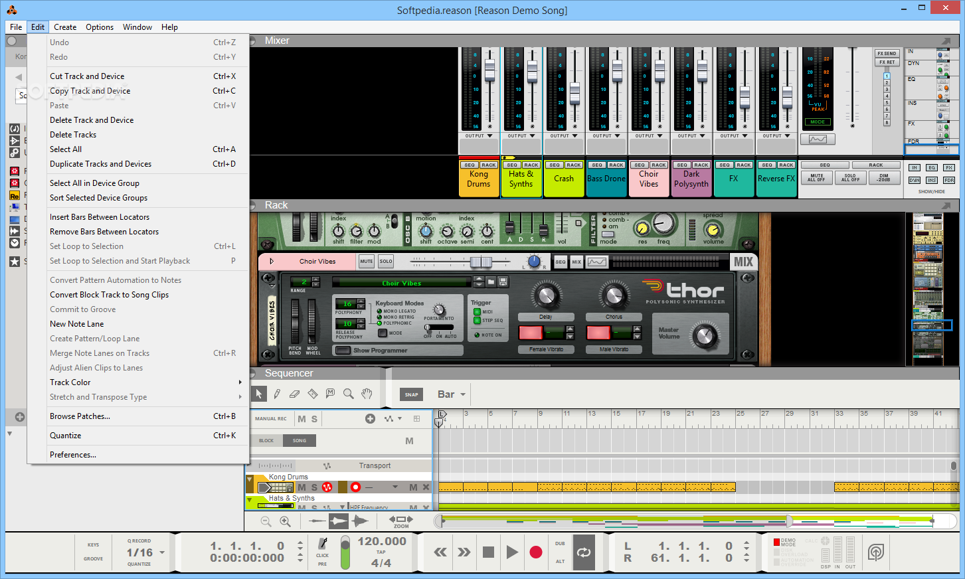Image resolution: width=965 pixels, height=579 pixels.
Task: Mute the Kong Drums track
Action: pos(302,487)
